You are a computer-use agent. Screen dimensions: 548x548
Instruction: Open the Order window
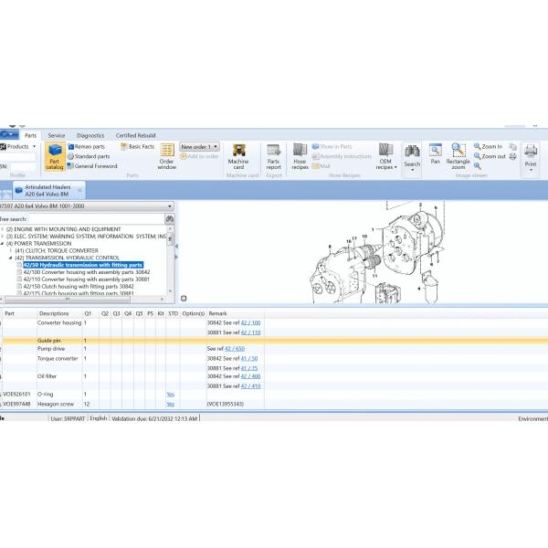pyautogui.click(x=167, y=155)
